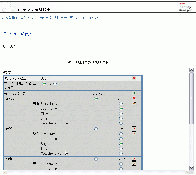The width and height of the screenshot is (196, 175).
Task: Remove the User entity definition with red X
Action: pos(134,78)
